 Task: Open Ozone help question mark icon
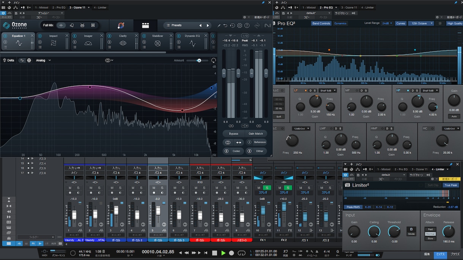[x=247, y=25]
